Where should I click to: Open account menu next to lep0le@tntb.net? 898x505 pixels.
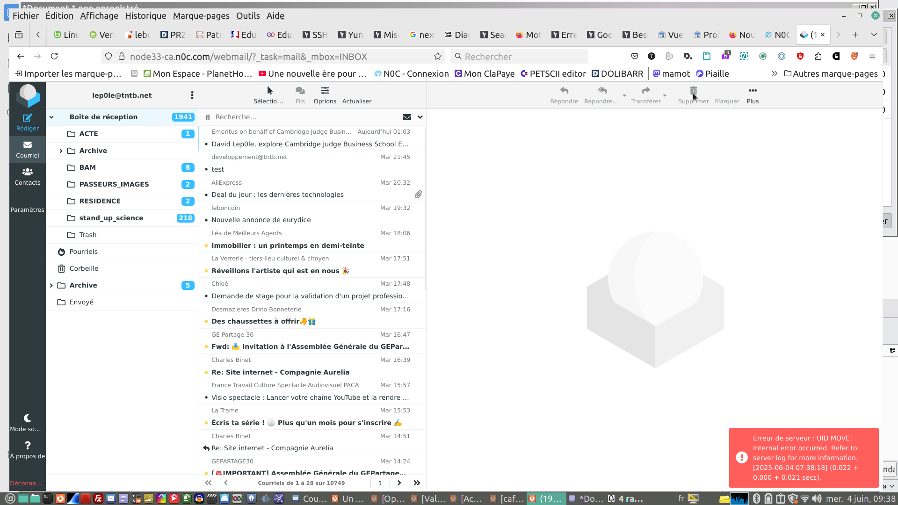192,95
